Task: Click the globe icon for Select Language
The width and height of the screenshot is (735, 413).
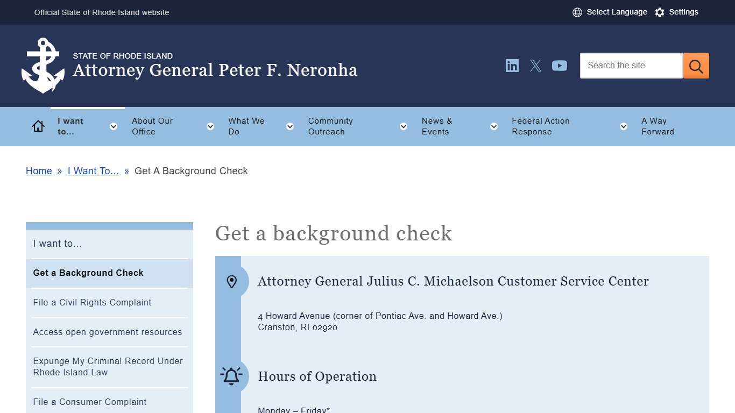Action: [x=577, y=12]
